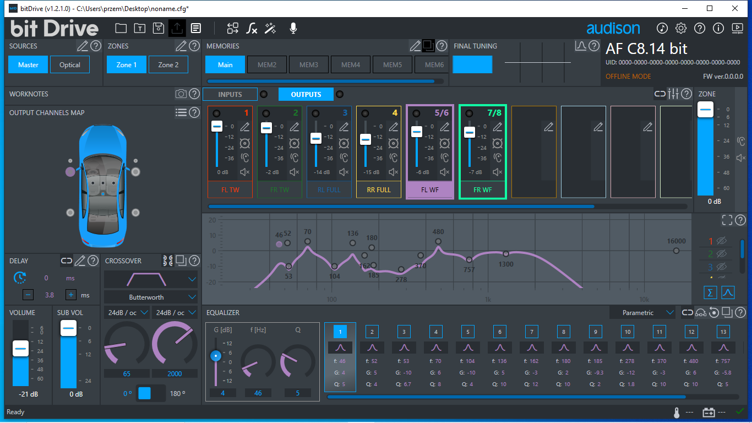Select Zone 2 button
This screenshot has height=423, width=752.
pos(168,65)
